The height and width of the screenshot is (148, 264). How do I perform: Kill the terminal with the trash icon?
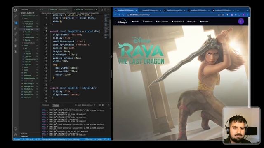103,105
